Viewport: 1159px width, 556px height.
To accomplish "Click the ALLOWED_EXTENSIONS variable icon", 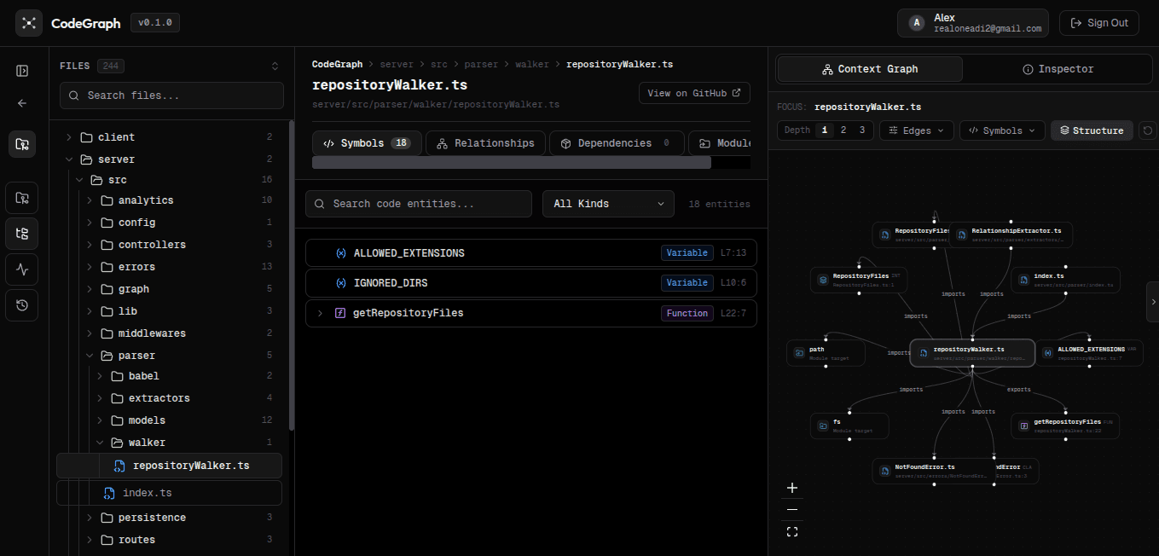I will point(341,253).
